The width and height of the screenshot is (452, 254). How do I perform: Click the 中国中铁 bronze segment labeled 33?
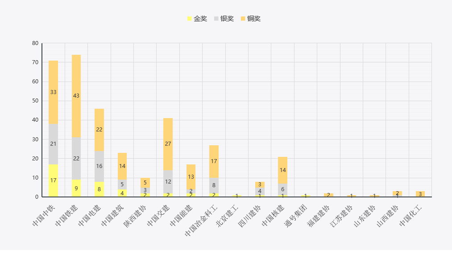point(53,92)
